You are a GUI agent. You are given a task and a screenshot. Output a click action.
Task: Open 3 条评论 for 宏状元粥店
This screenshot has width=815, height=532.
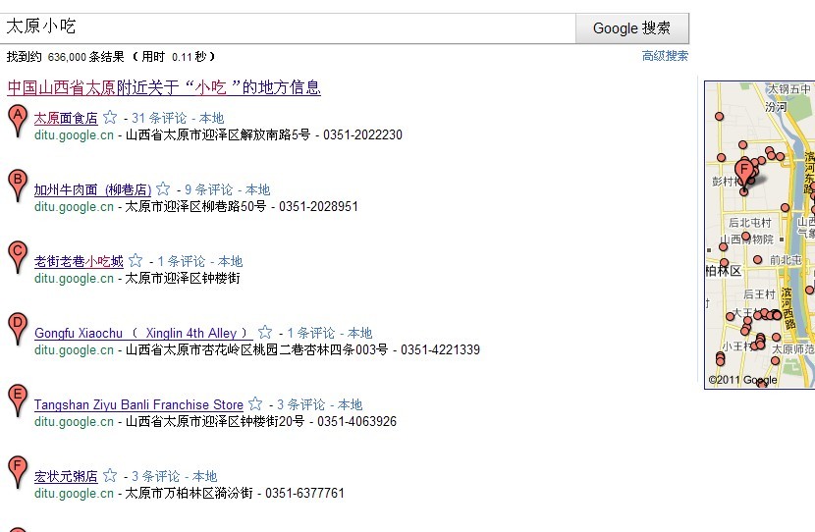pyautogui.click(x=155, y=477)
